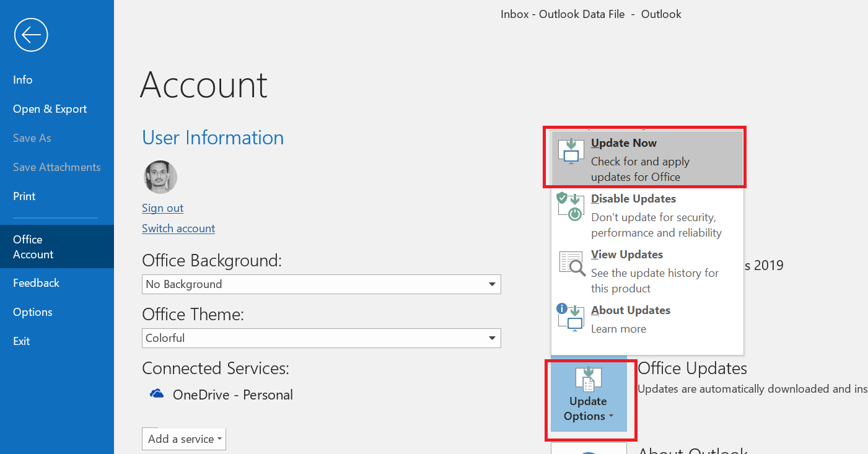Choose About Updates menu entry

[647, 319]
